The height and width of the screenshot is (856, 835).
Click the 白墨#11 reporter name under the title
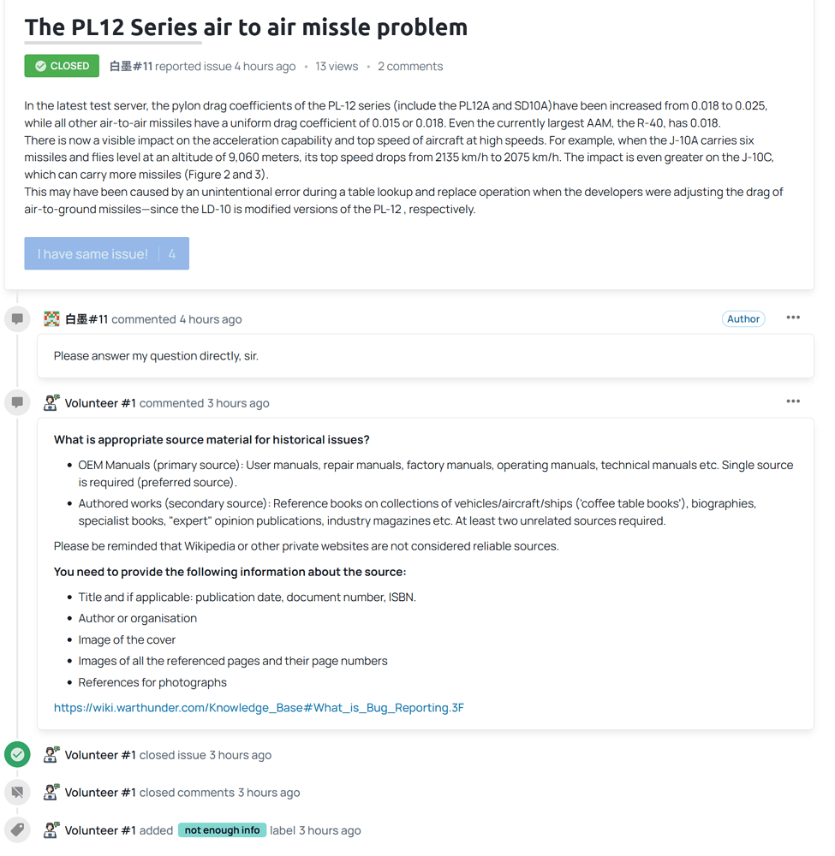tap(131, 67)
